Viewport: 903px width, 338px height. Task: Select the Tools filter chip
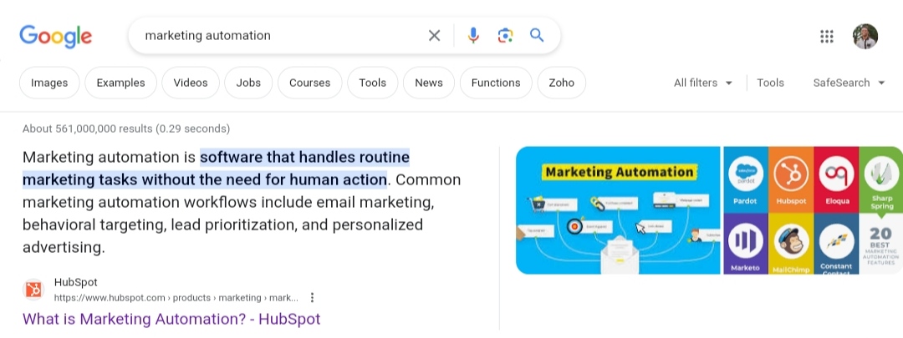pos(373,83)
